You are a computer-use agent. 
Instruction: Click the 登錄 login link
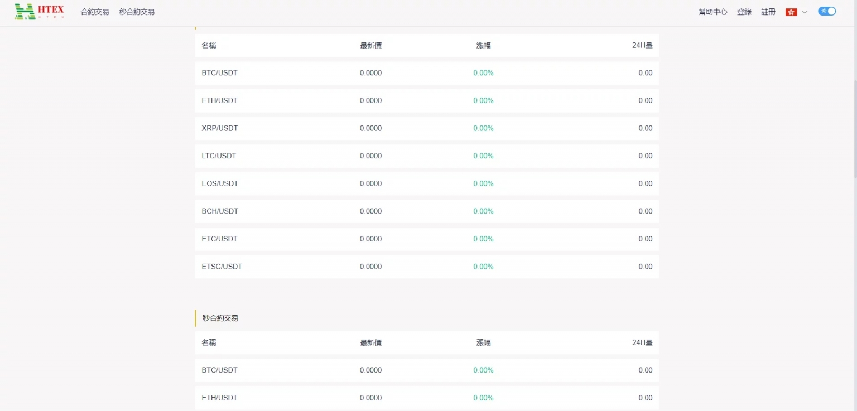pyautogui.click(x=744, y=12)
